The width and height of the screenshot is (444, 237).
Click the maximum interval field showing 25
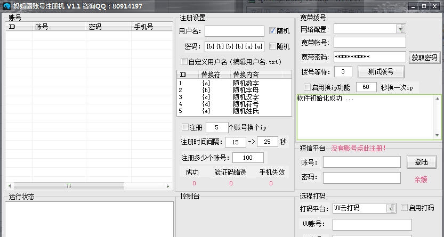pyautogui.click(x=268, y=142)
